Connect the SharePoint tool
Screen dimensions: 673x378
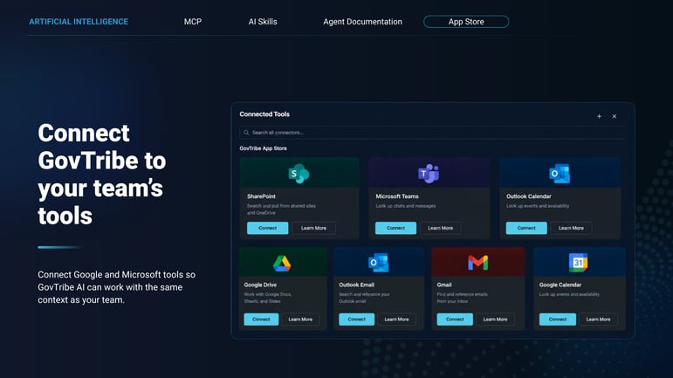(267, 228)
